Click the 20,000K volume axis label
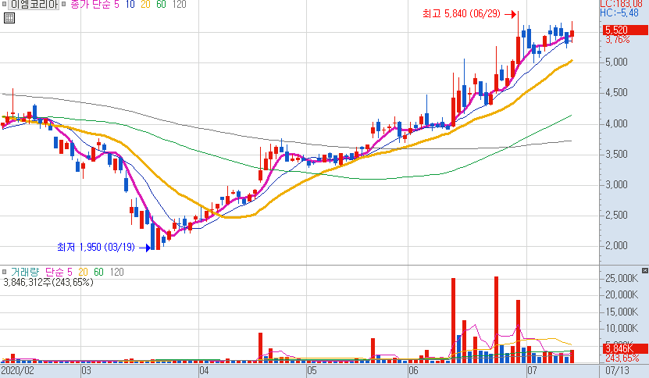The width and height of the screenshot is (649, 378). pos(622,294)
